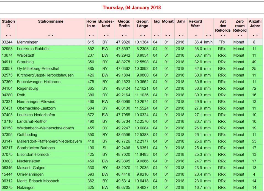The height and width of the screenshot is (191, 264).
Task: Click the Regensburg station name cell
Action: coord(28,88)
